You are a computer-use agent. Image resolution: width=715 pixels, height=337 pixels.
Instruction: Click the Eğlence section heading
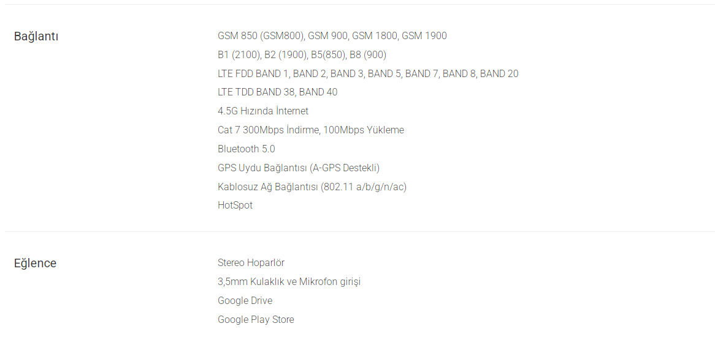point(35,264)
